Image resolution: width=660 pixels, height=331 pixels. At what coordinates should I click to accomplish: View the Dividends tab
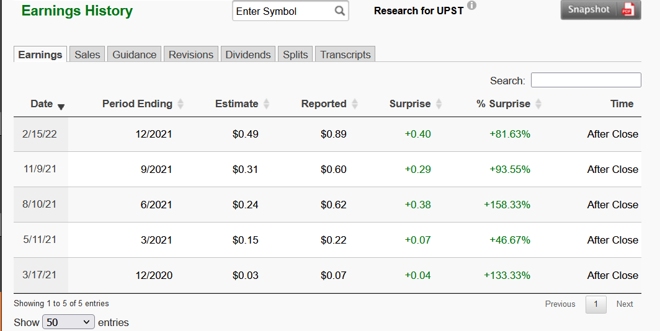coord(248,55)
